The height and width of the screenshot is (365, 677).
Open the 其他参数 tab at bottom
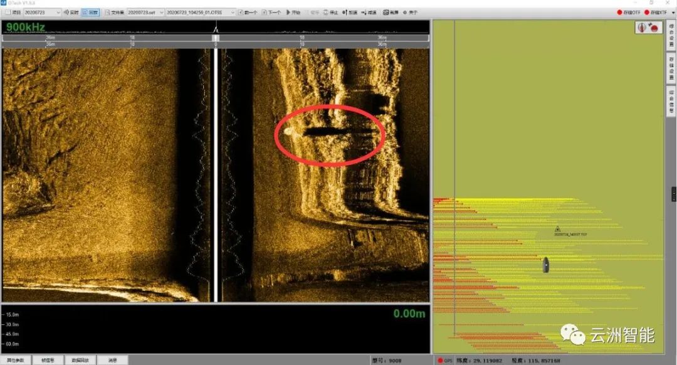pos(16,361)
